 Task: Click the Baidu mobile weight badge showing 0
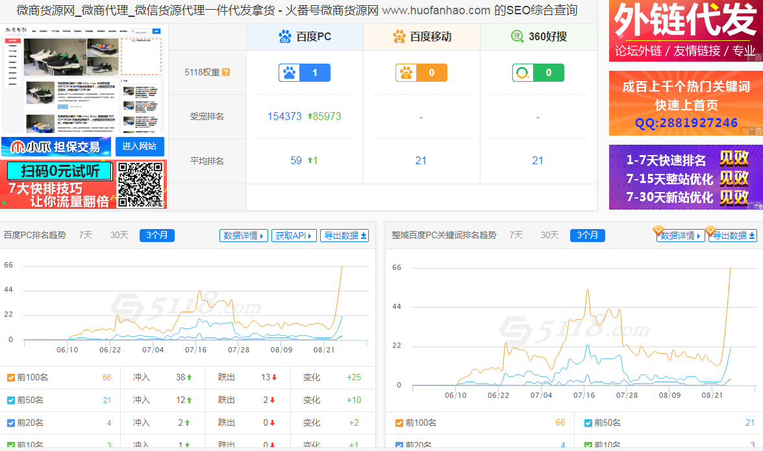[x=421, y=73]
